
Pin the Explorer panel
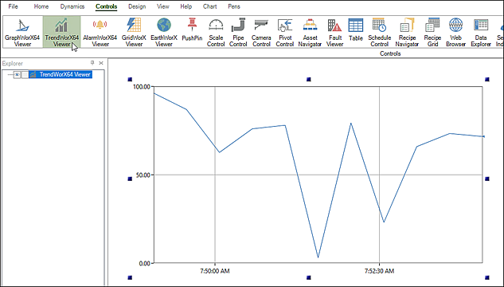pos(92,63)
